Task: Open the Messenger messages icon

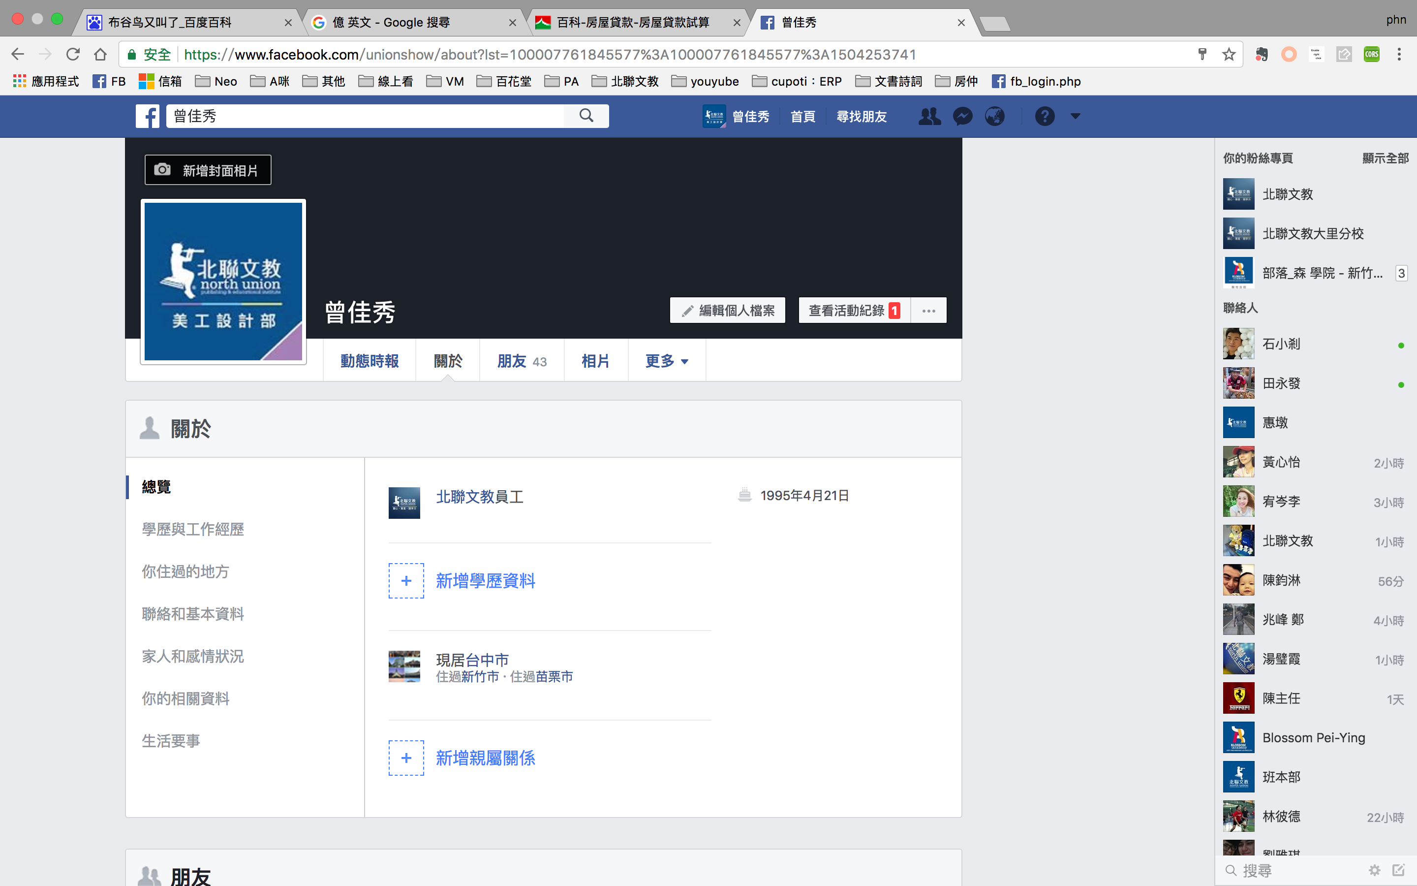Action: [x=962, y=116]
